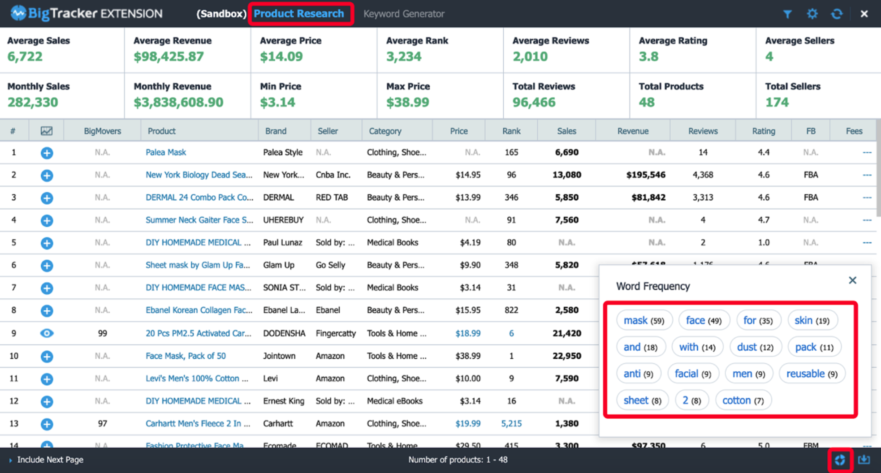Screen dimensions: 881x473
Task: Select the 'reusable (9)' word chip
Action: [812, 374]
